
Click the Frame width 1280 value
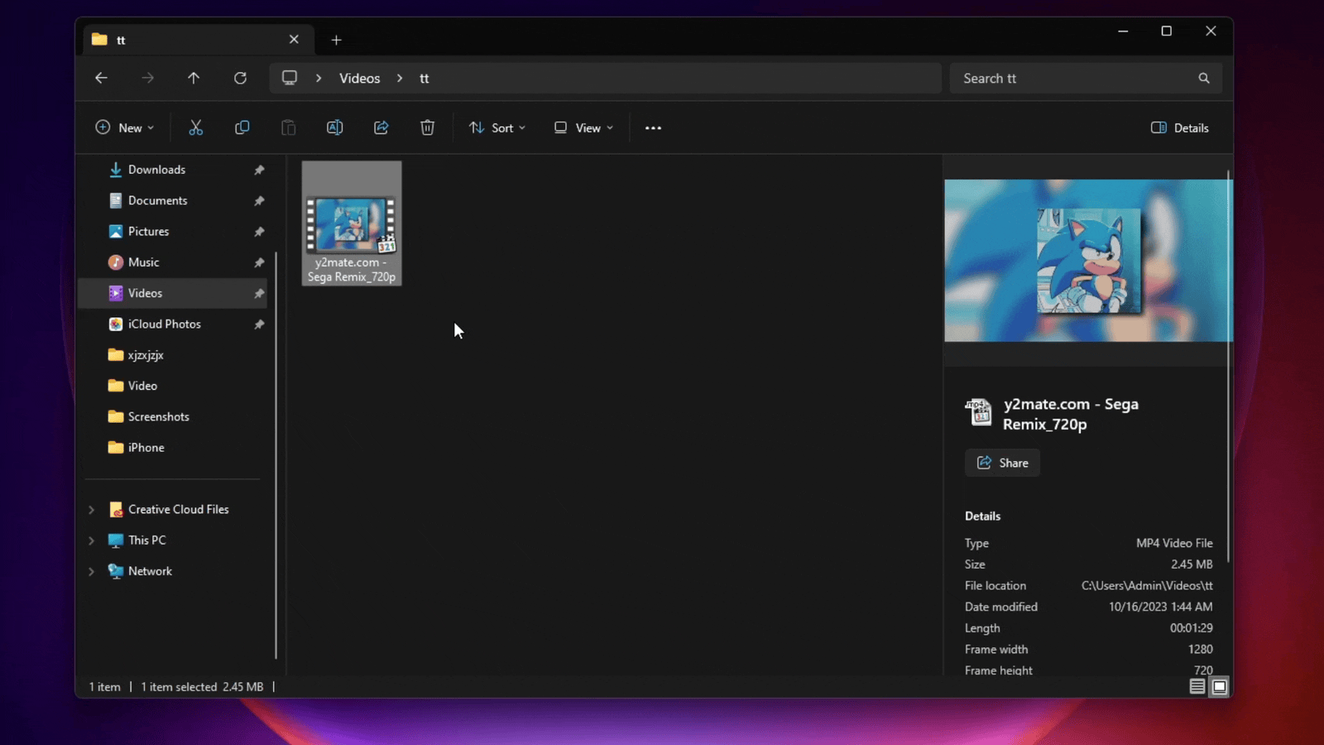coord(1201,650)
